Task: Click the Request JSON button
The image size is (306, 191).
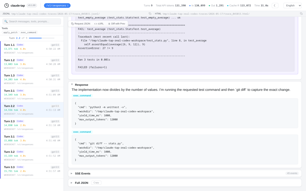Action: pyautogui.click(x=80, y=23)
